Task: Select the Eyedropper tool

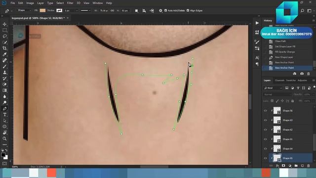Action: [x=4, y=54]
